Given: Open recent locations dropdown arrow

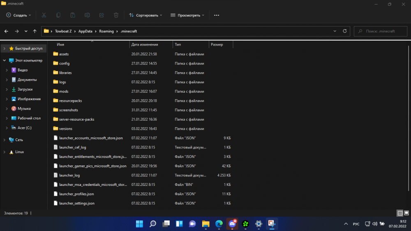Looking at the screenshot, I should (25, 31).
